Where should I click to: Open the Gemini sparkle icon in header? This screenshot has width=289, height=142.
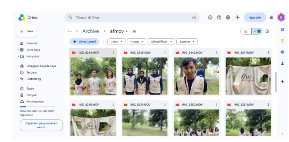coord(237,18)
